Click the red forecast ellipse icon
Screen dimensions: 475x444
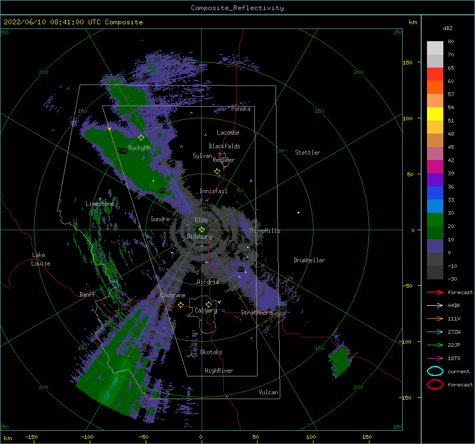coord(435,384)
